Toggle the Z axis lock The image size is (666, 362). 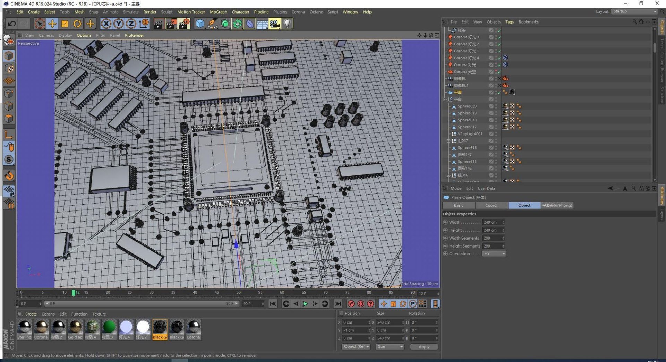pos(131,24)
